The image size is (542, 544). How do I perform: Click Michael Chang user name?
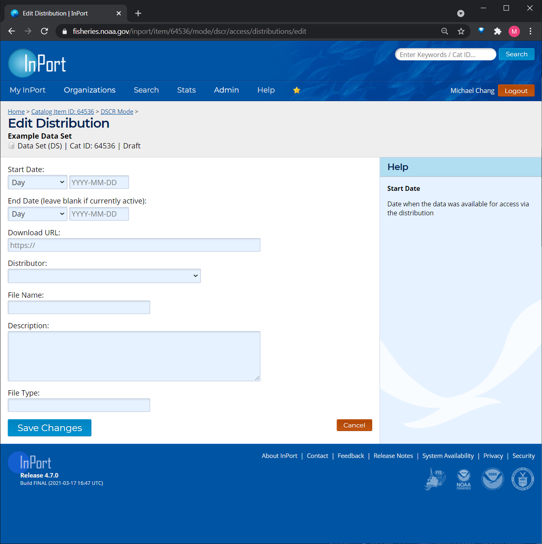pyautogui.click(x=472, y=91)
